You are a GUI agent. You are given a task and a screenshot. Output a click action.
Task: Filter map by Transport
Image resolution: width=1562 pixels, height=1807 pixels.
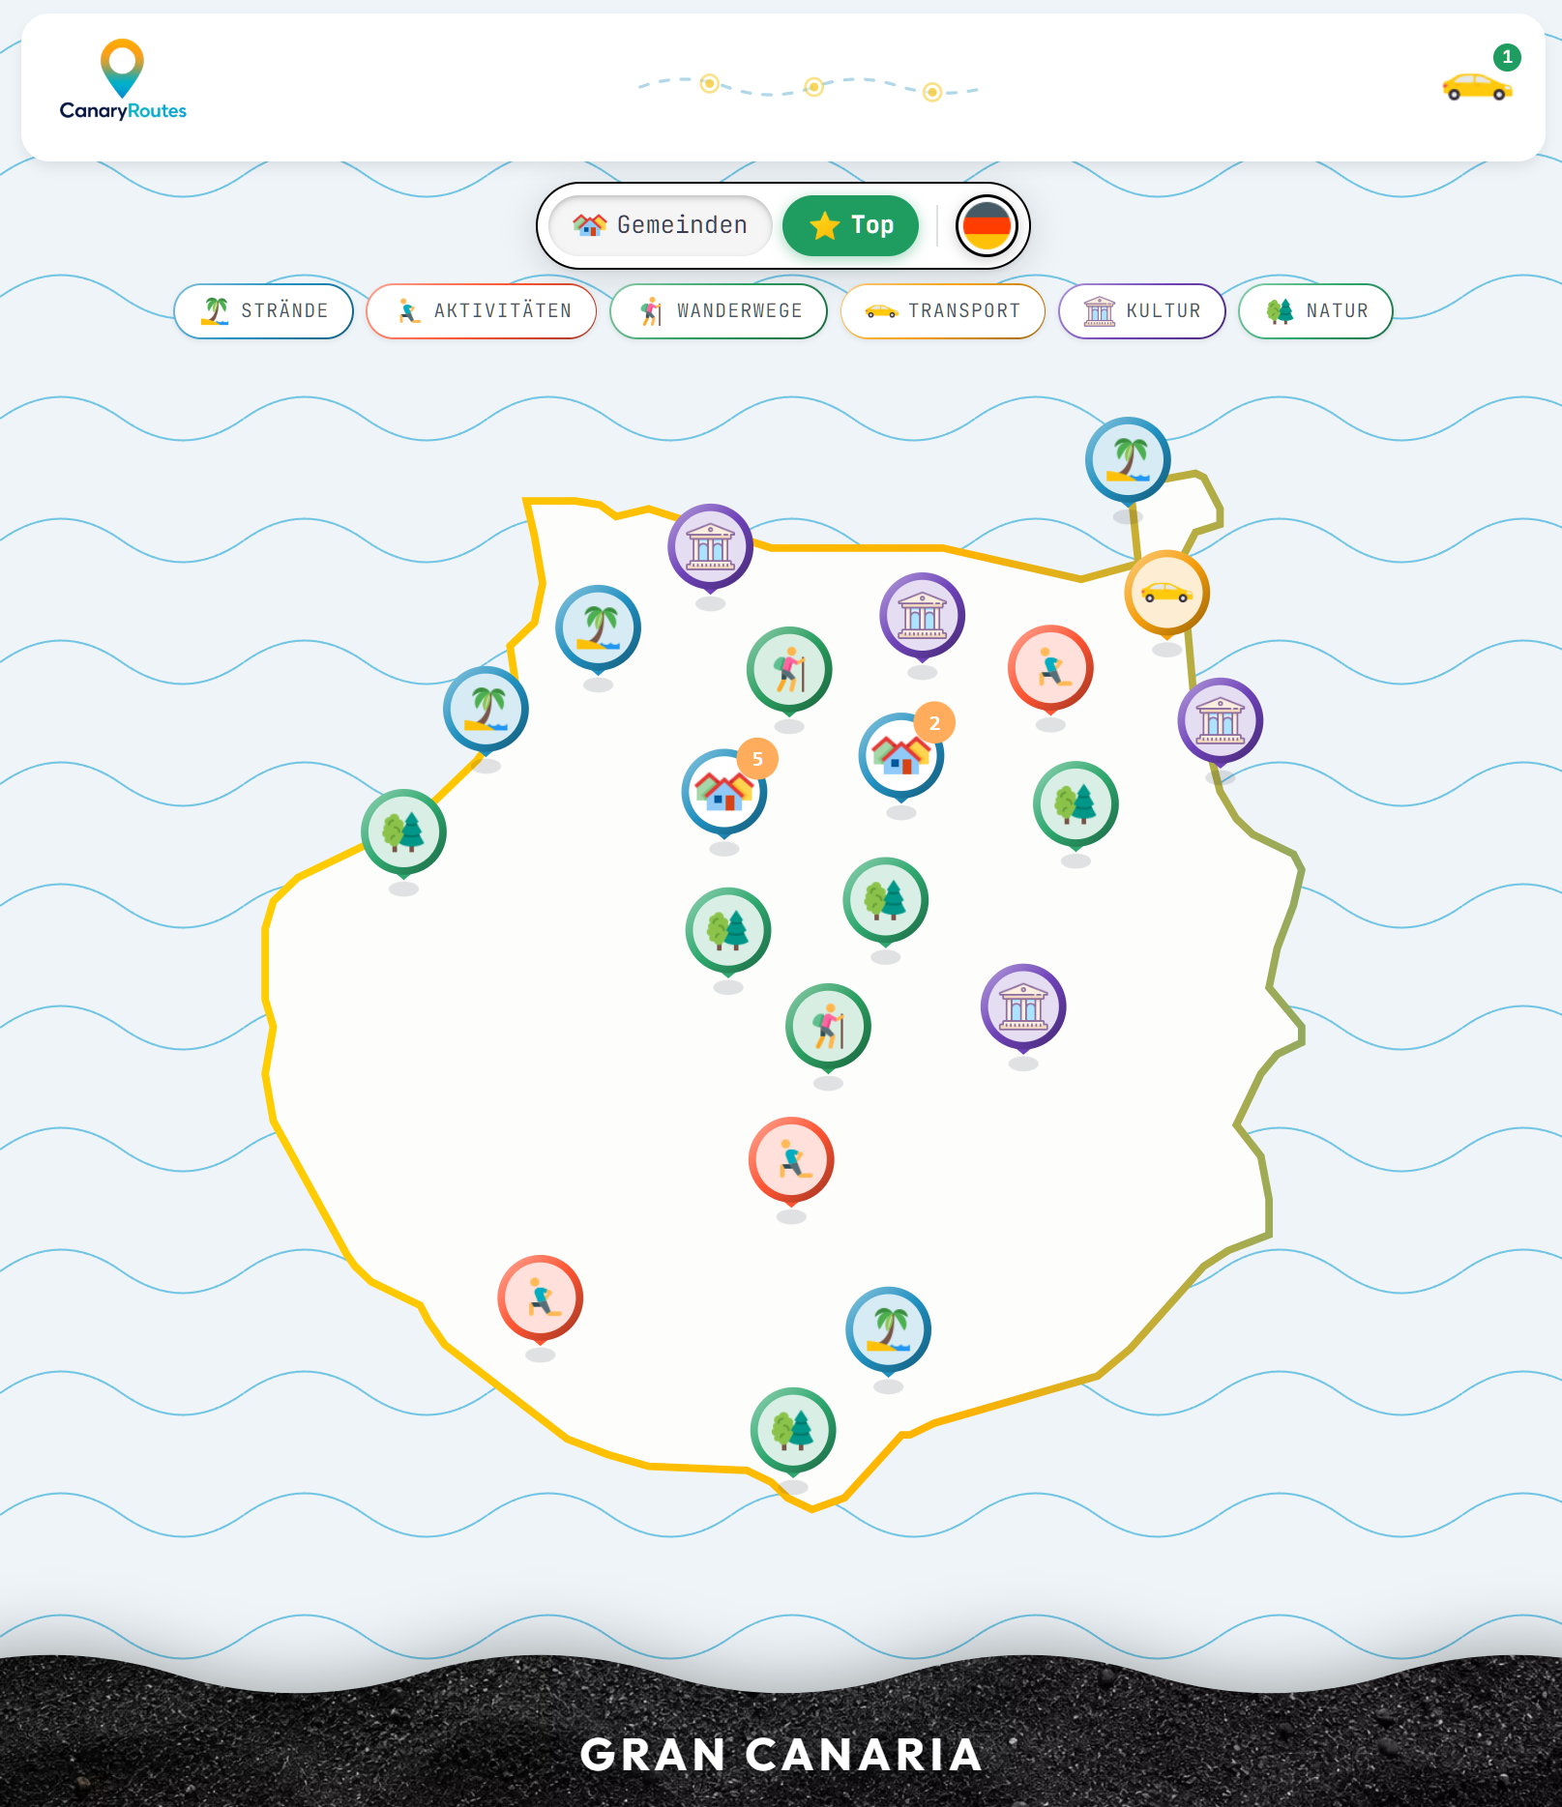[943, 310]
